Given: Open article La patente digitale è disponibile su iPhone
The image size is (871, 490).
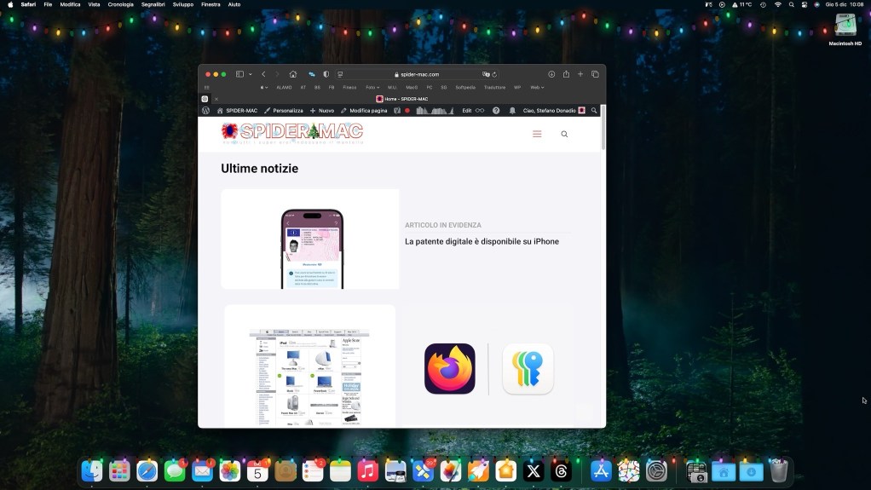Looking at the screenshot, I should pos(482,242).
